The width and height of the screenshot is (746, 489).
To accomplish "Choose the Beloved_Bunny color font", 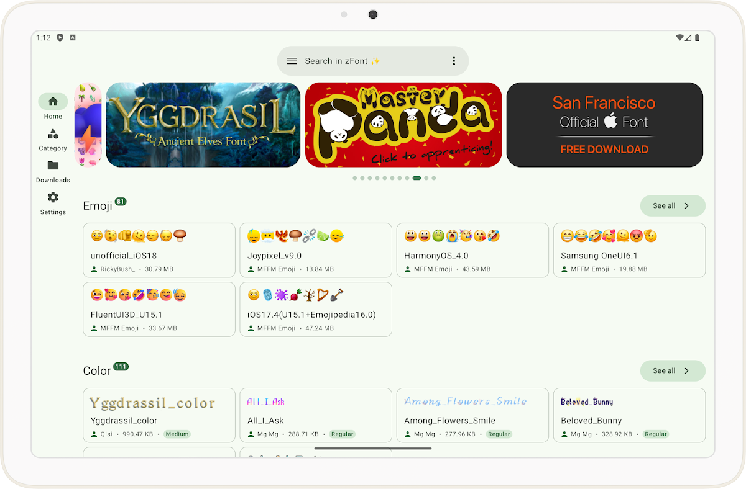I will pyautogui.click(x=629, y=415).
